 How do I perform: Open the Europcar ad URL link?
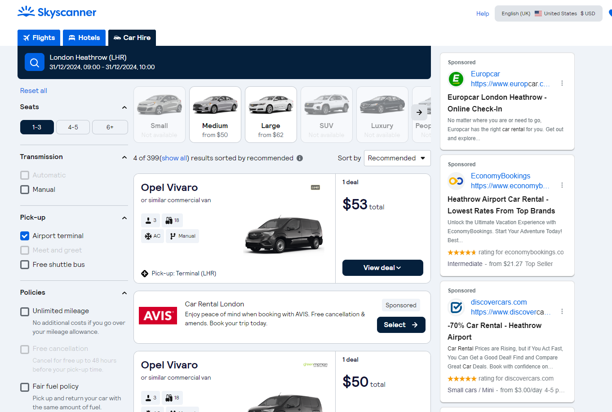[x=510, y=84]
